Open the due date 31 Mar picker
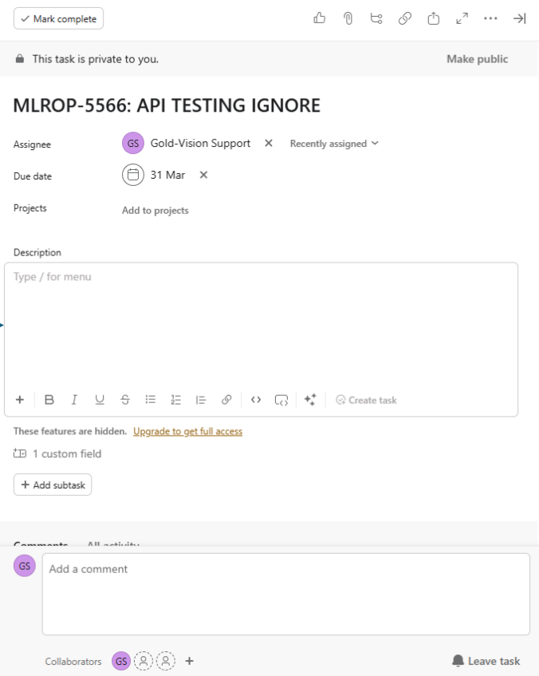Viewport: 539px width, 676px height. click(x=155, y=175)
